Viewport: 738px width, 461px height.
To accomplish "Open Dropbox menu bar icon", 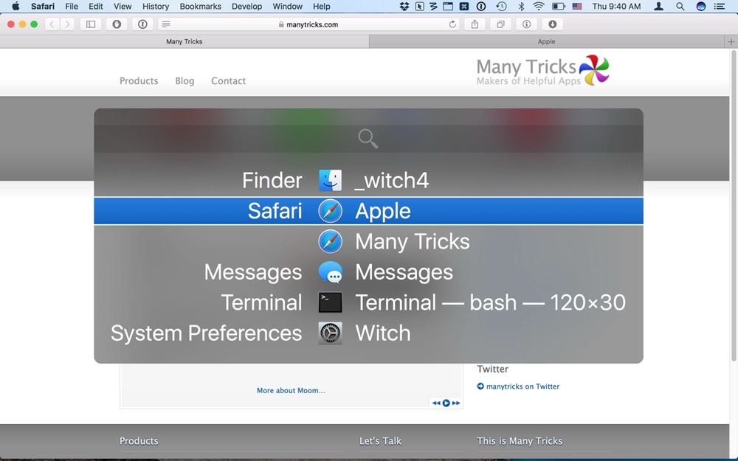I will pos(404,7).
